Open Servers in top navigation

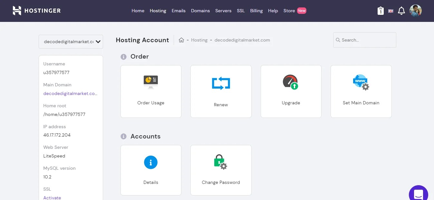pyautogui.click(x=223, y=11)
